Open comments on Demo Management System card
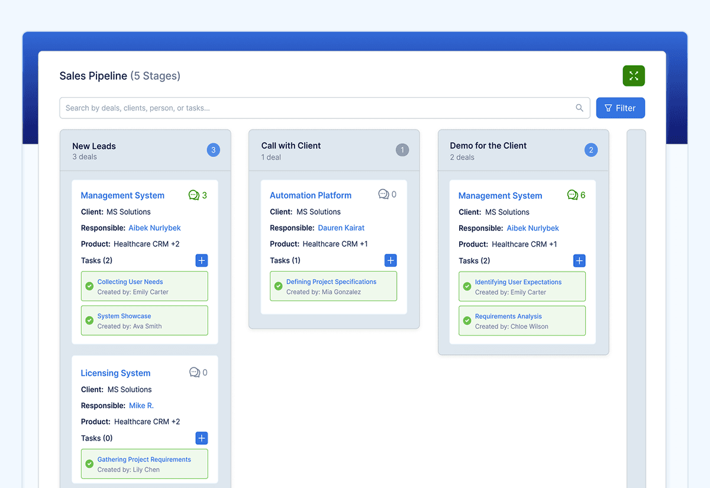 point(576,195)
